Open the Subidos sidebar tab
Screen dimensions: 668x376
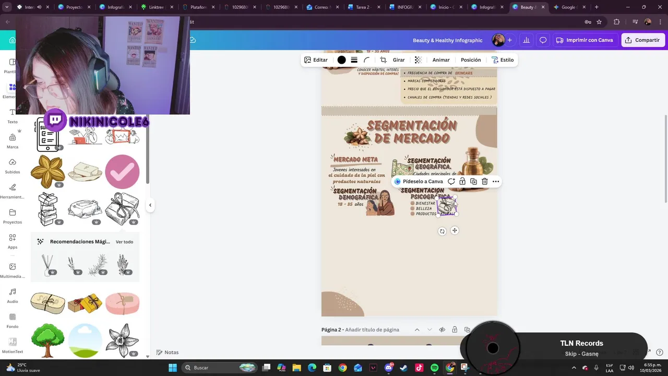13,166
